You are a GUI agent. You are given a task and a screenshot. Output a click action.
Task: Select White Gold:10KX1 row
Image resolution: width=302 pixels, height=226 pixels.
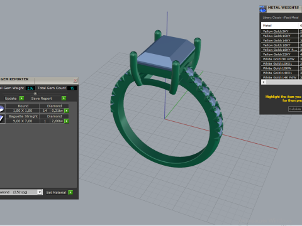tap(279, 63)
